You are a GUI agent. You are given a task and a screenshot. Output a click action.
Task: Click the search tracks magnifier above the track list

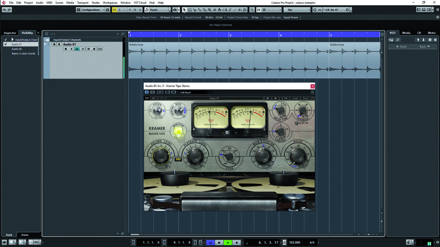[122, 34]
